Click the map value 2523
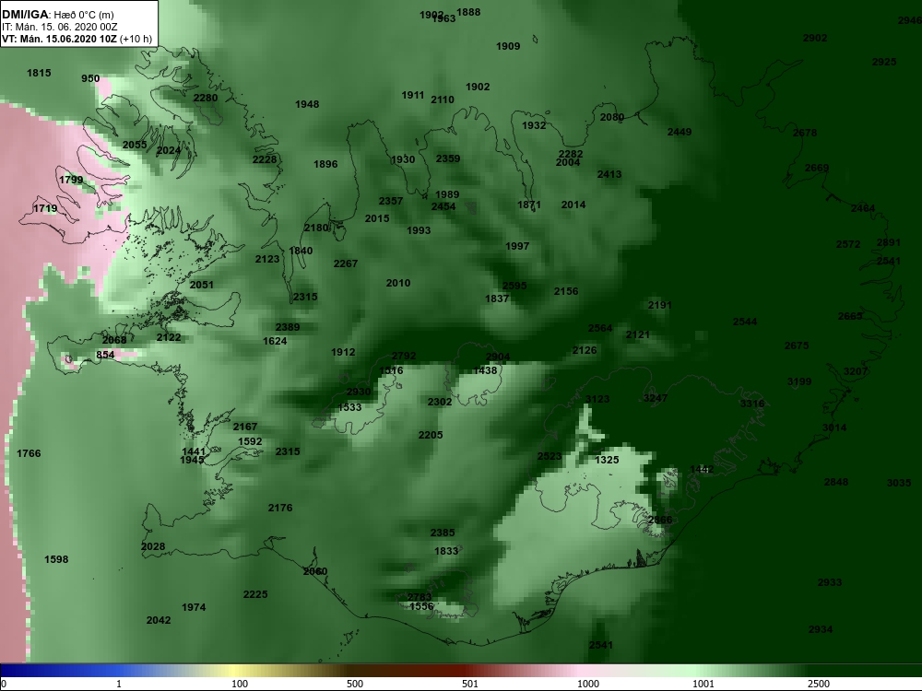 [550, 456]
